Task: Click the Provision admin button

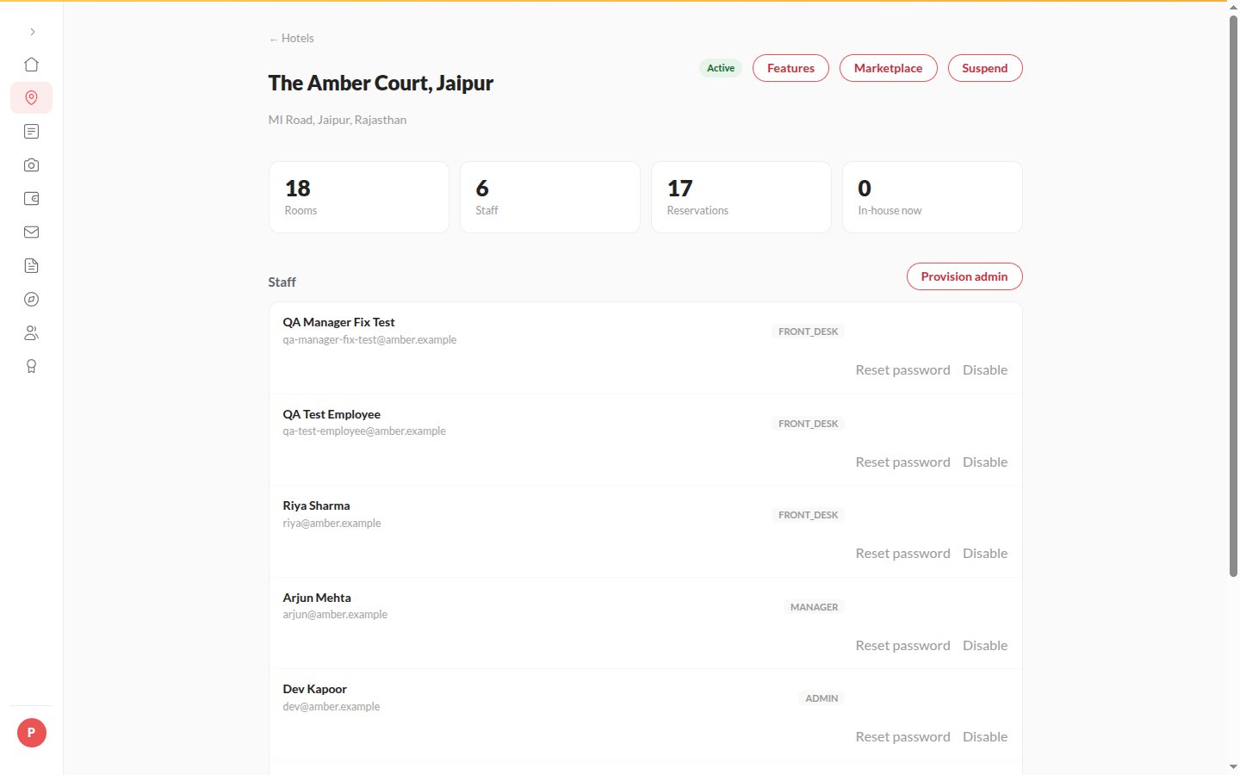Action: tap(964, 276)
